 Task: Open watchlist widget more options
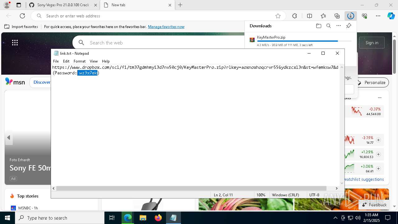point(380,98)
